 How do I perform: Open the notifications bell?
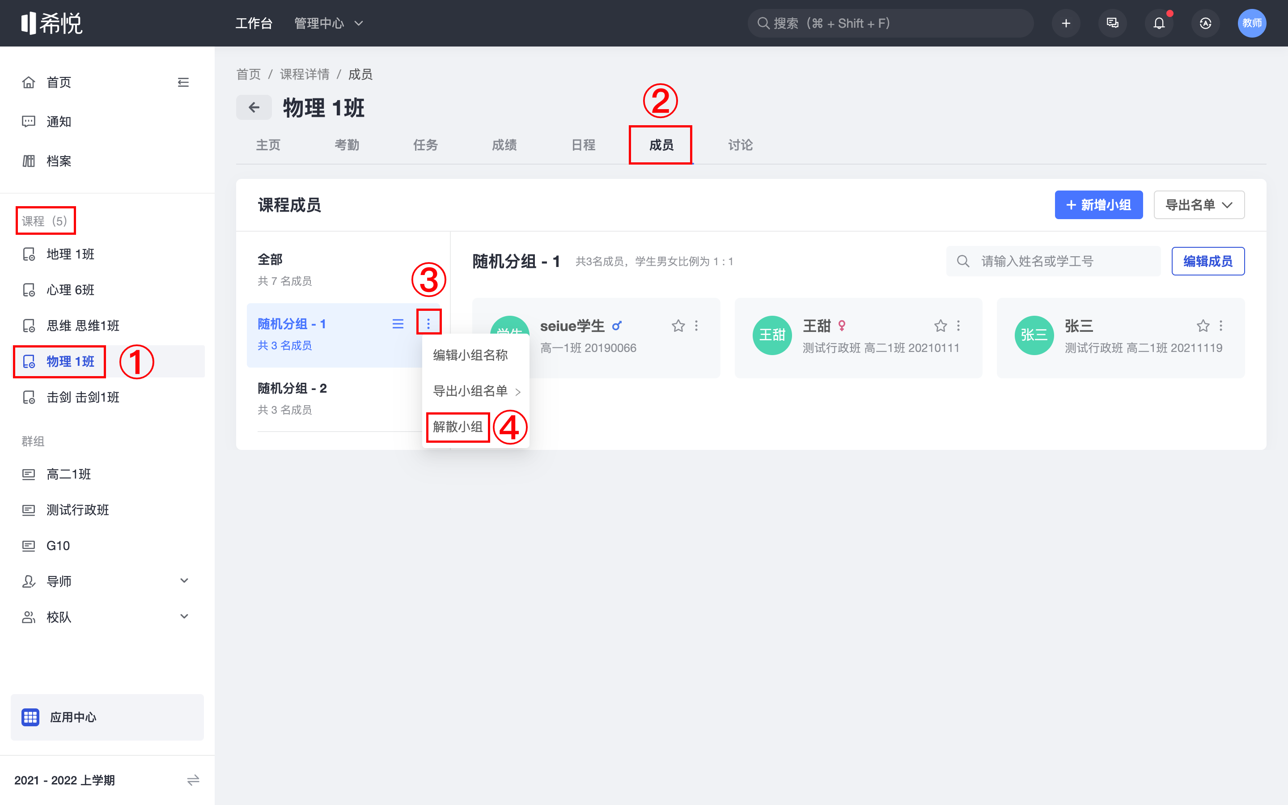(x=1159, y=23)
